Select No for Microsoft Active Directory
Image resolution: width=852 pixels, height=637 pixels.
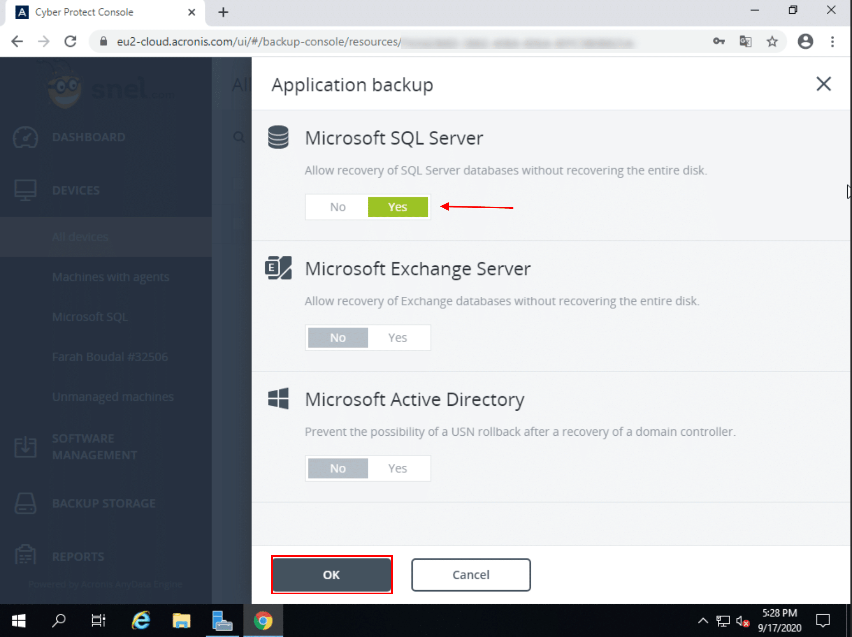(x=338, y=468)
